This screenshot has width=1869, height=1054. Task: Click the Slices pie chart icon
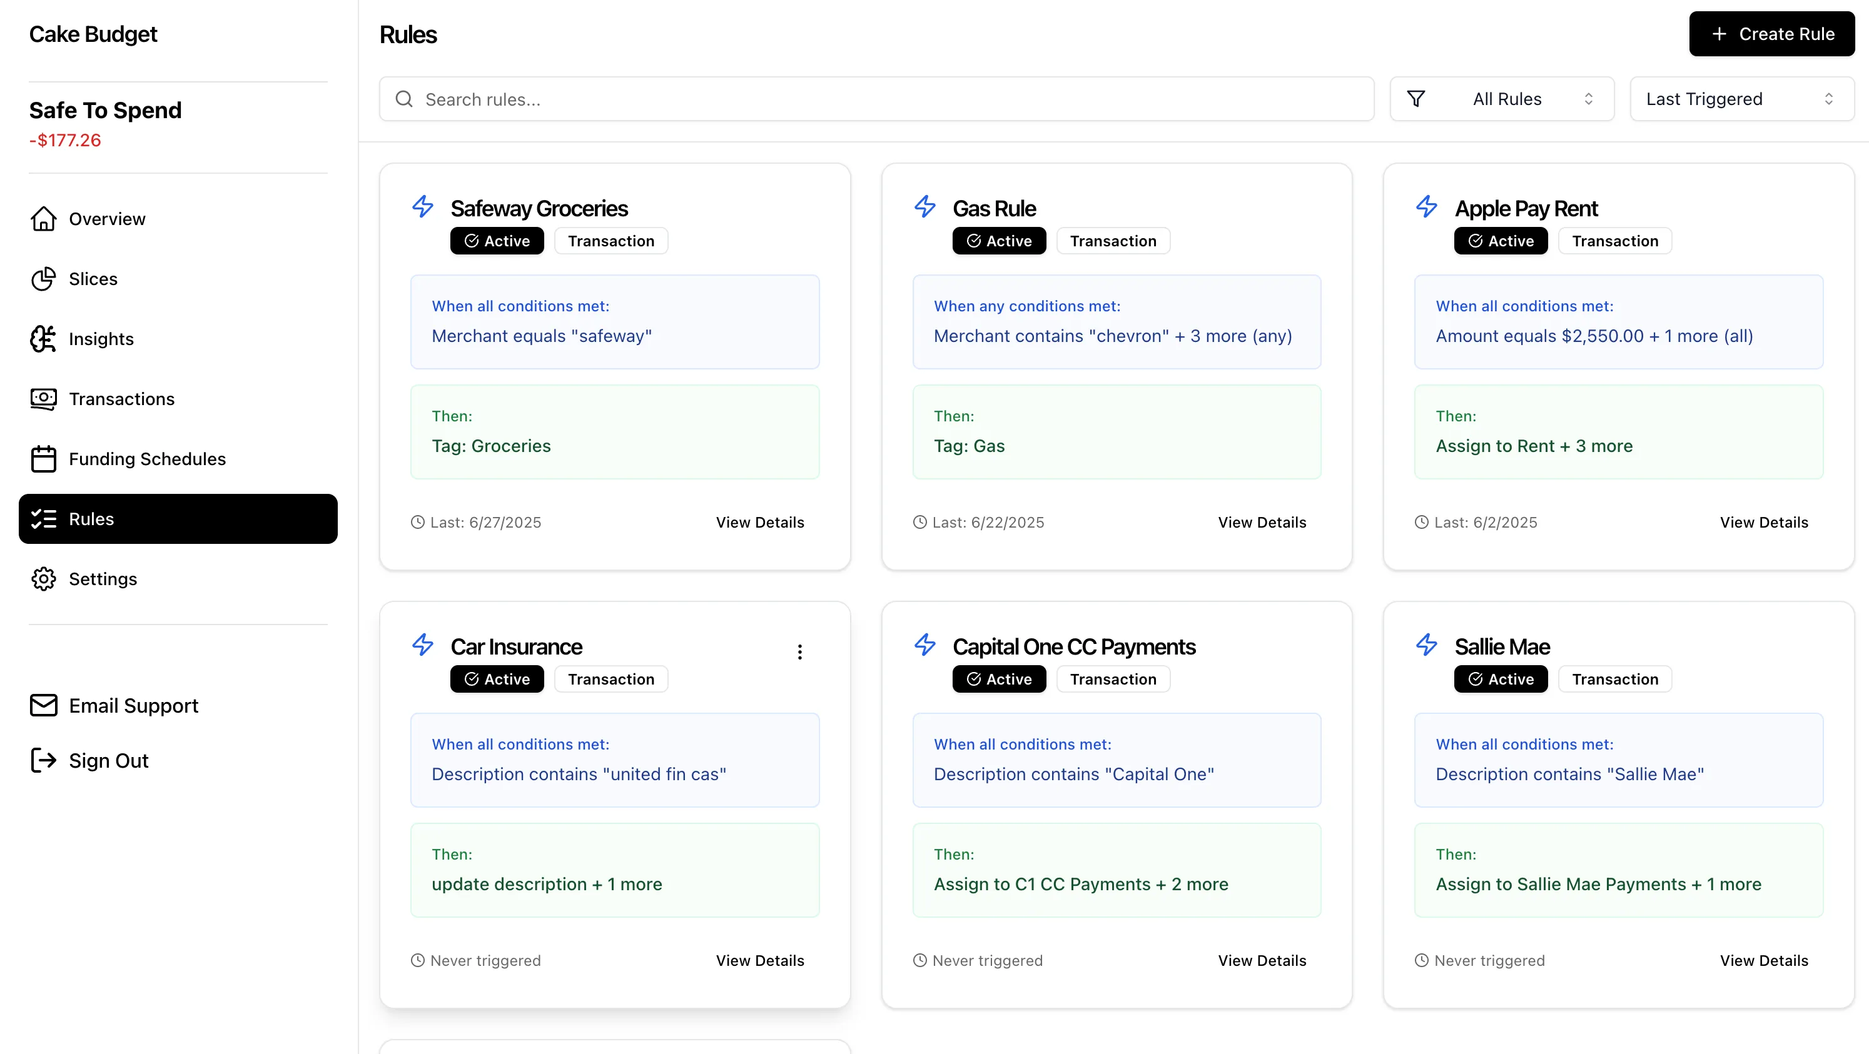(44, 279)
